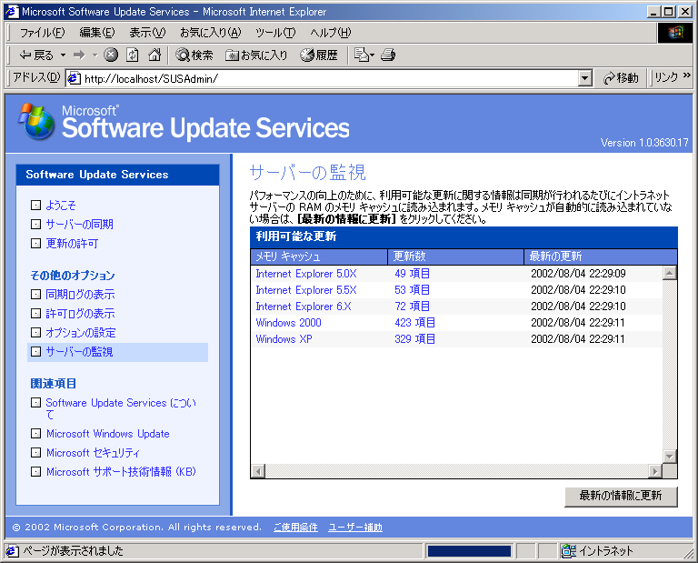Open the お気に入り favorites toolbar button
This screenshot has width=698, height=563.
[x=256, y=55]
